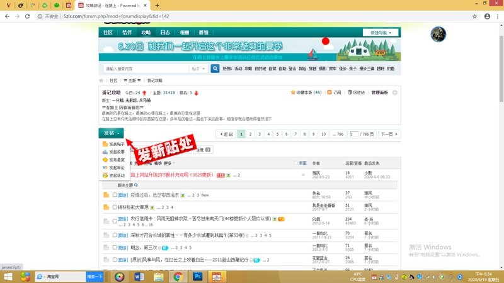This screenshot has height=283, width=504.
Task: Open the 日志 nav tab
Action: 165,33
